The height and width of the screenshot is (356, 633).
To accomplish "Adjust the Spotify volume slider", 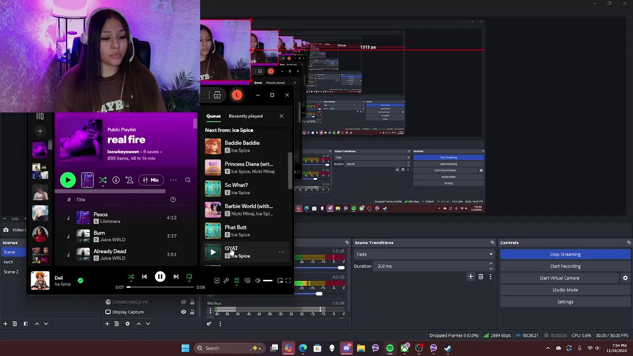I will click(x=268, y=281).
